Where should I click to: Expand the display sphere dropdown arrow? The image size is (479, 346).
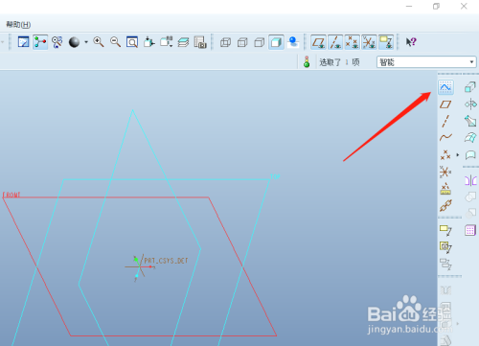[x=86, y=42]
